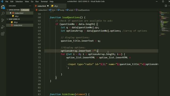Click JS file icon in db.js tab
This screenshot has height=96, width=170.
point(52,6)
